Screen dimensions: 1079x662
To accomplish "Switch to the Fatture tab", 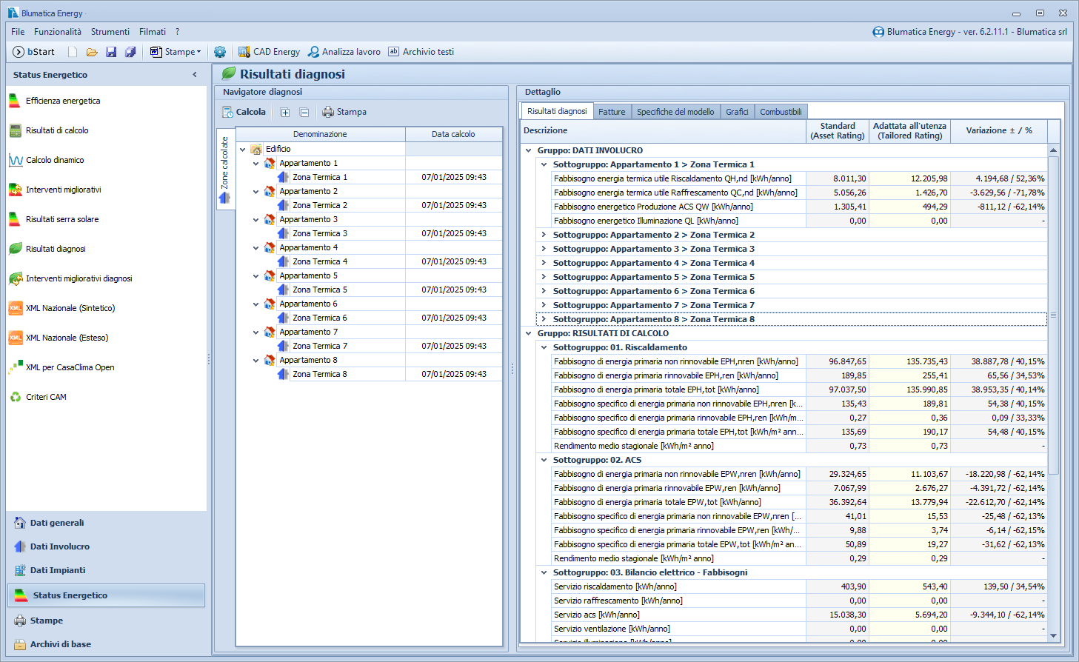I will pos(612,112).
